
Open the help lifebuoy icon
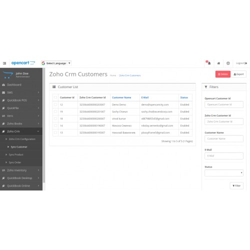[x=228, y=63]
